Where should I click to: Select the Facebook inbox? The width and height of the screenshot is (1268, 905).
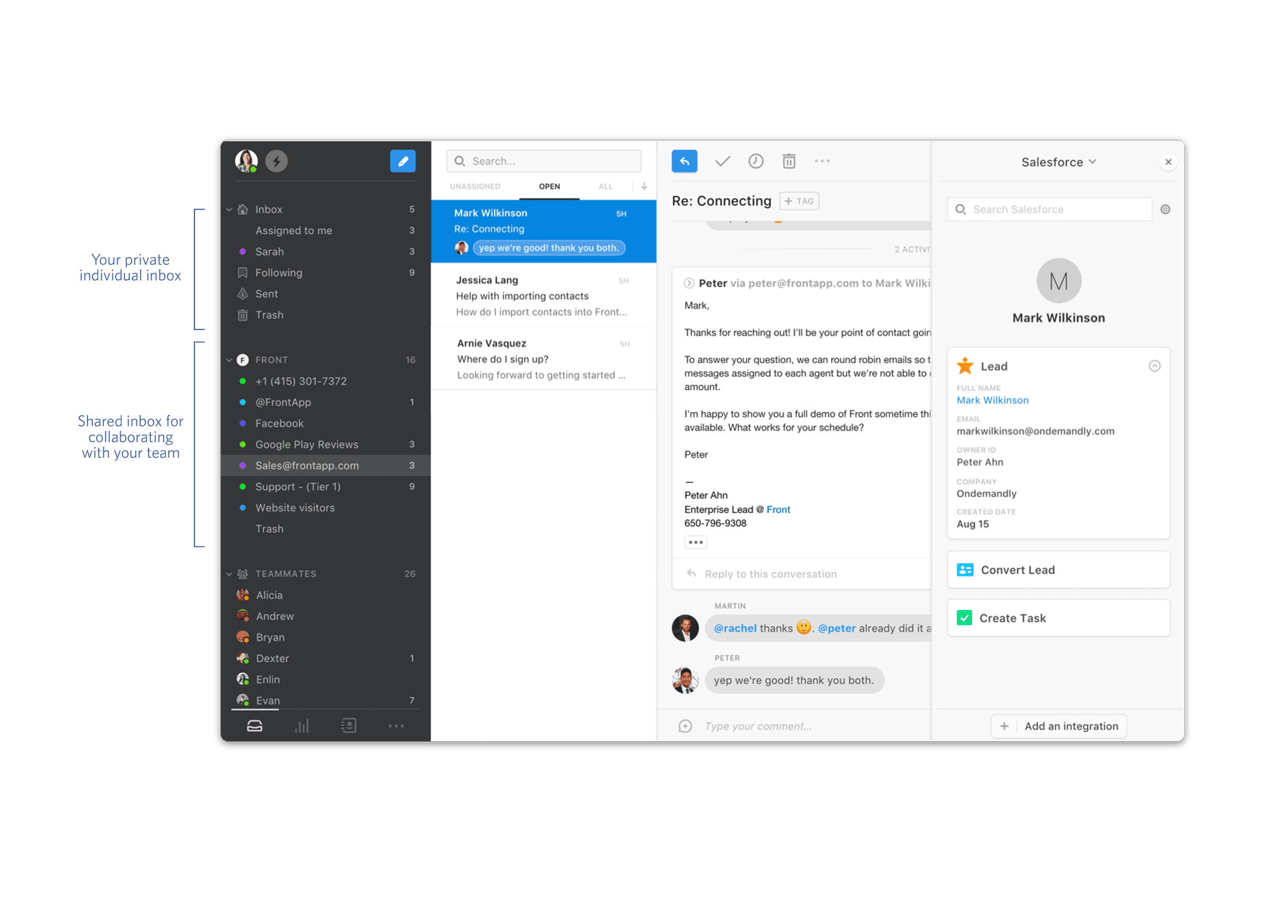coord(326,424)
